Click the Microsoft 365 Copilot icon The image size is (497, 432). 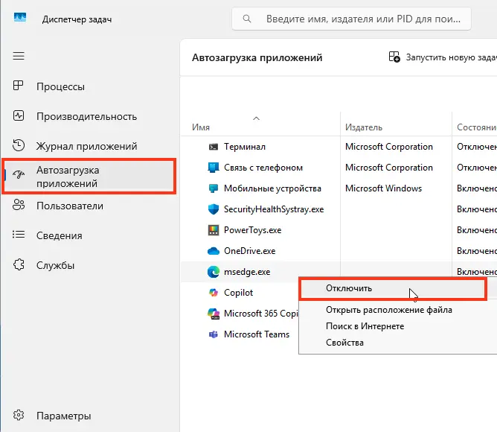(x=214, y=314)
